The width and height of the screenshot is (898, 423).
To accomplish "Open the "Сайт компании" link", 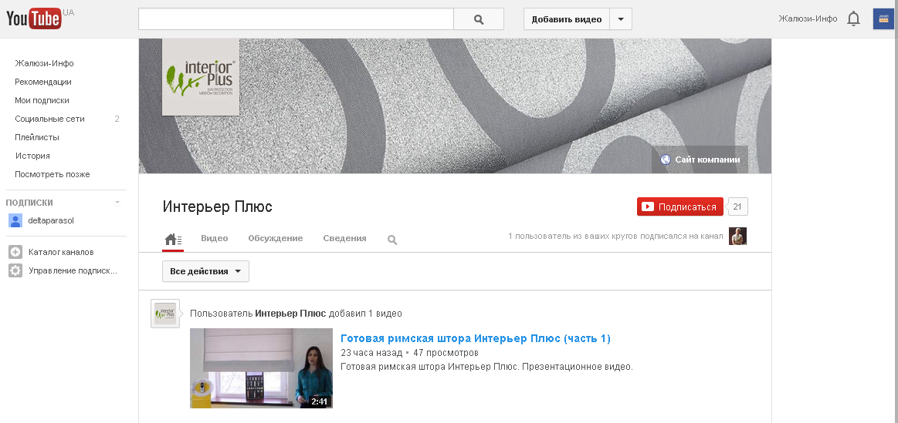I will 700,159.
